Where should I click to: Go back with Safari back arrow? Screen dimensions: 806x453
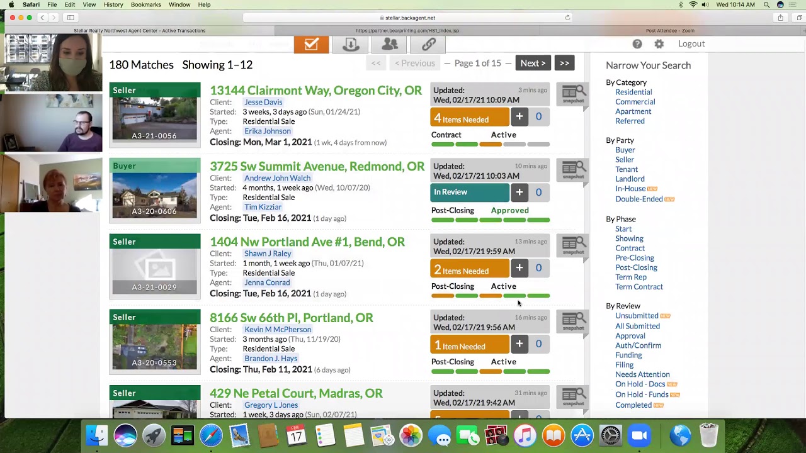pyautogui.click(x=42, y=18)
